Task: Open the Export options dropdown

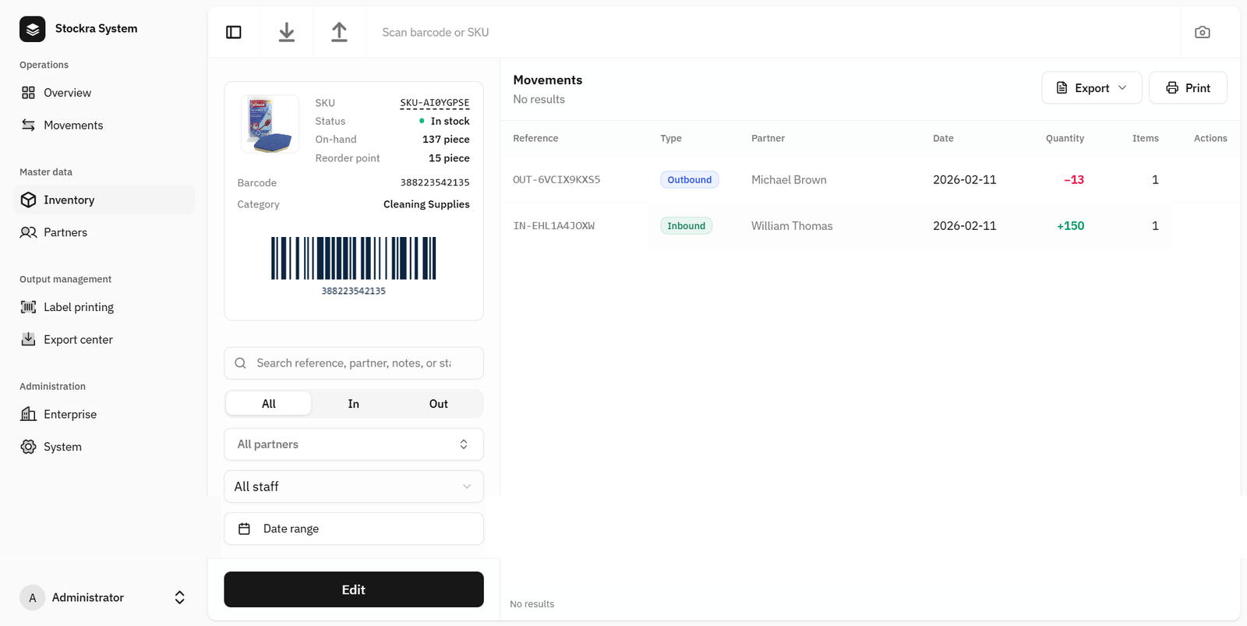Action: point(1091,88)
